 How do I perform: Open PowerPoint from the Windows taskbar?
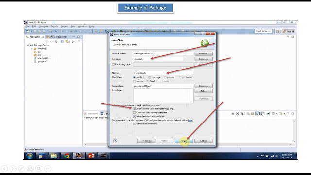click(x=91, y=156)
